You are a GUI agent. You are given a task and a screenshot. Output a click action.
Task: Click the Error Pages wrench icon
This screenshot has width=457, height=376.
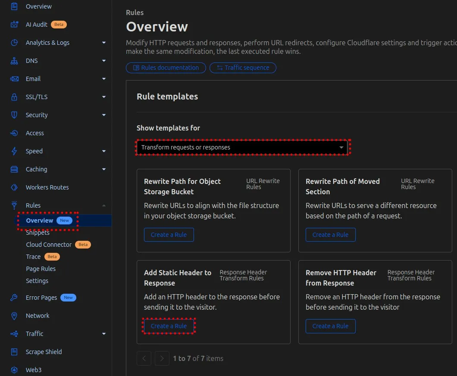click(x=14, y=297)
